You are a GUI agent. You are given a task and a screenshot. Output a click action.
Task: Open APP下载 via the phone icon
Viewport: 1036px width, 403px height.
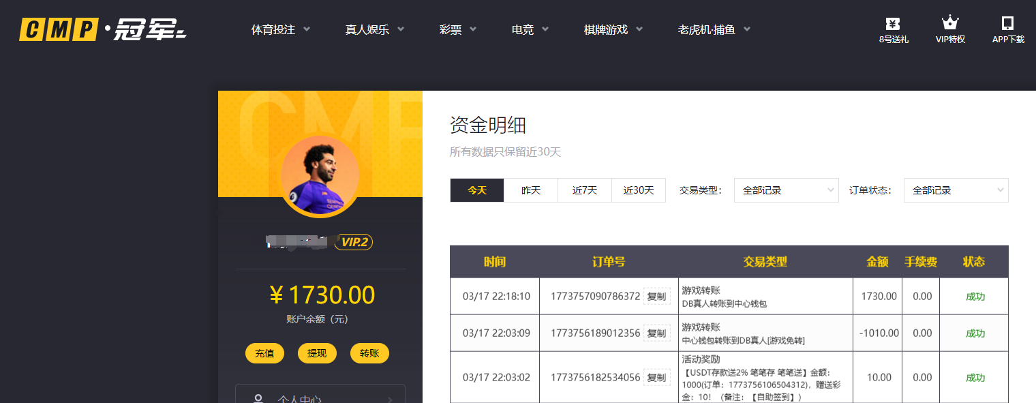(x=1007, y=27)
